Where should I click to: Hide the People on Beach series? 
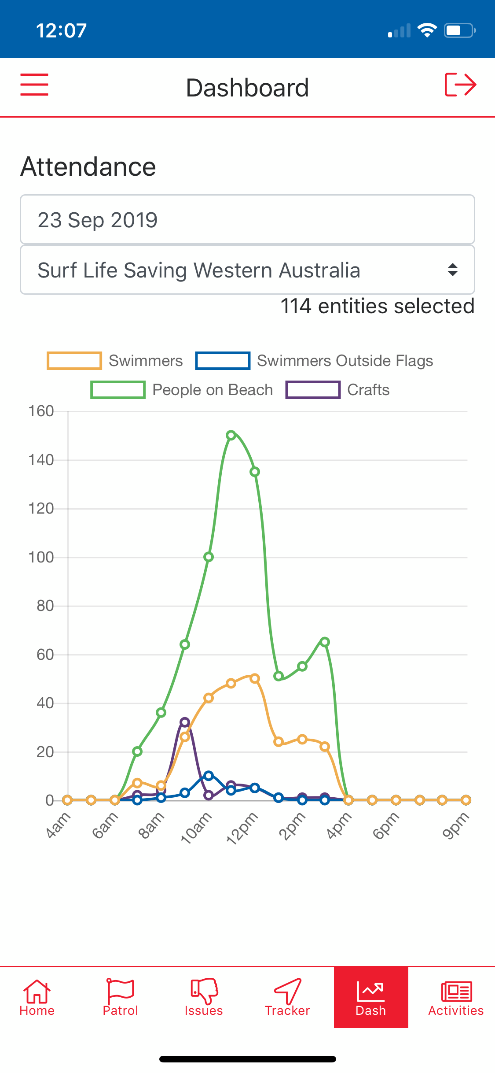[x=182, y=390]
